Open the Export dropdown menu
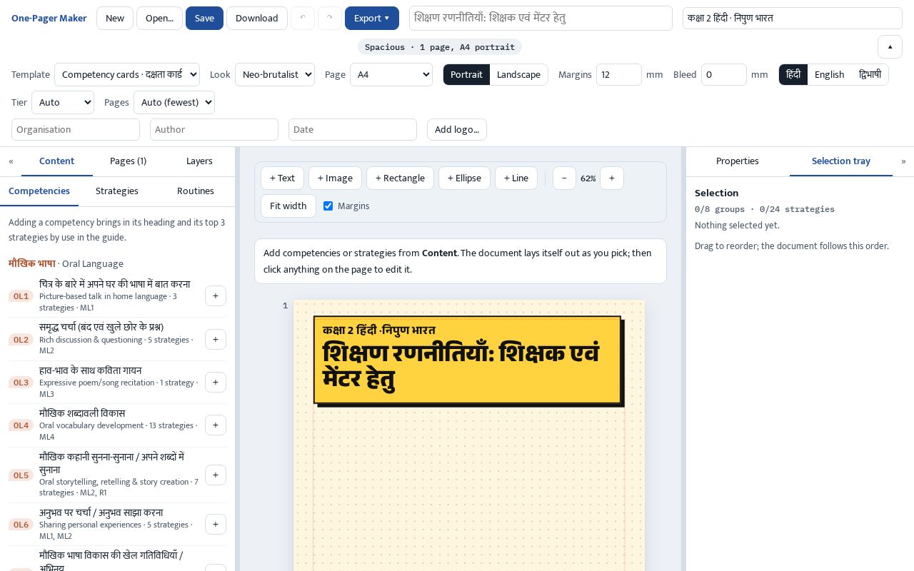This screenshot has height=571, width=914. pos(372,19)
